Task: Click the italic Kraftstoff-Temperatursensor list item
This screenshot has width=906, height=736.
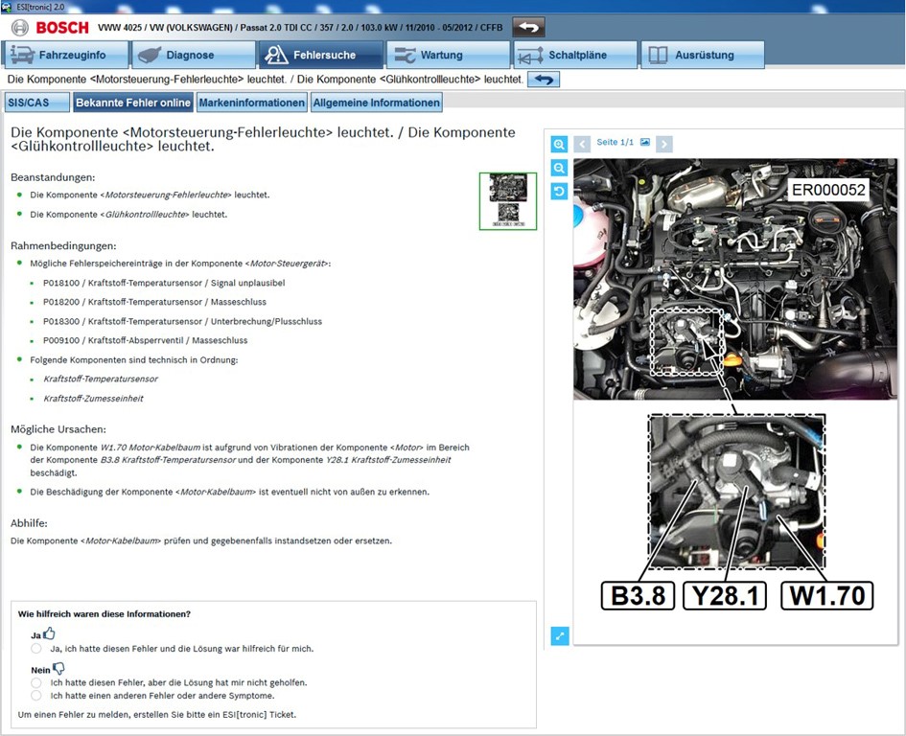Action: [101, 379]
